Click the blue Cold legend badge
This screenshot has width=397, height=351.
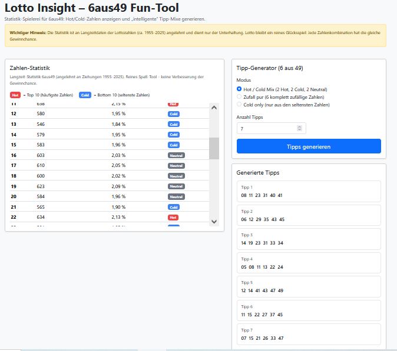(x=84, y=95)
